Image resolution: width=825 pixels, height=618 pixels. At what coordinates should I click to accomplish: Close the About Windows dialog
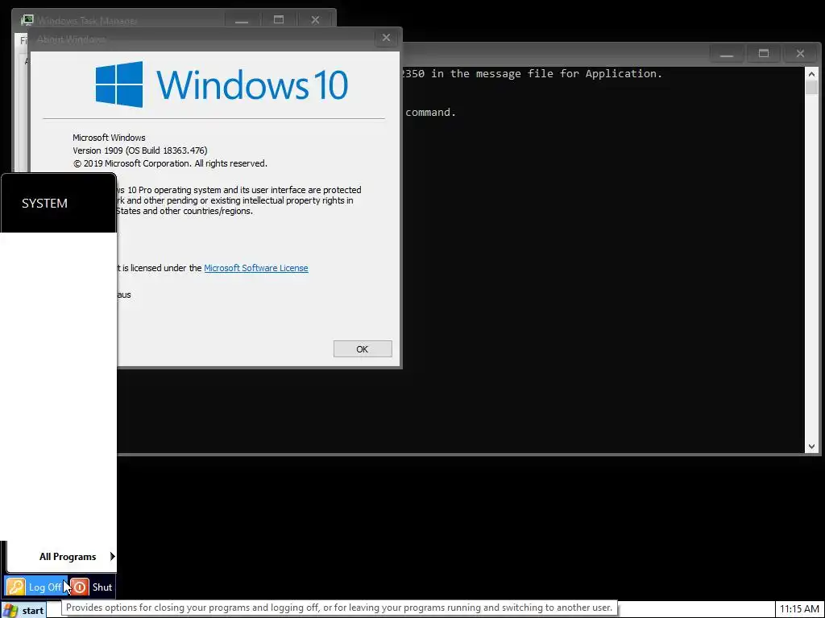pos(386,38)
